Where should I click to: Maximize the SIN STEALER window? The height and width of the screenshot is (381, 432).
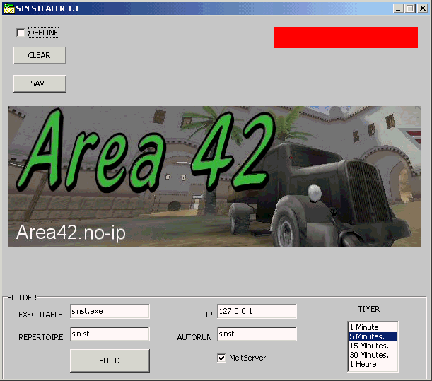[x=411, y=8]
